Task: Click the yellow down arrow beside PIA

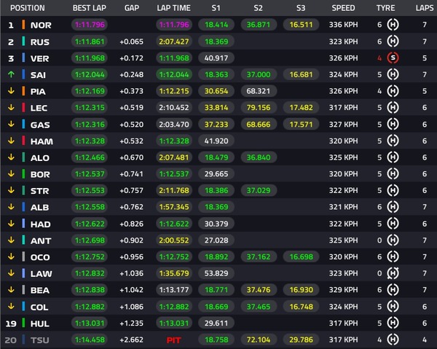Action: tap(11, 91)
